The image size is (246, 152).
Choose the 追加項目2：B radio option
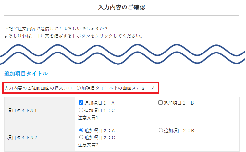pyautogui.click(x=160, y=130)
